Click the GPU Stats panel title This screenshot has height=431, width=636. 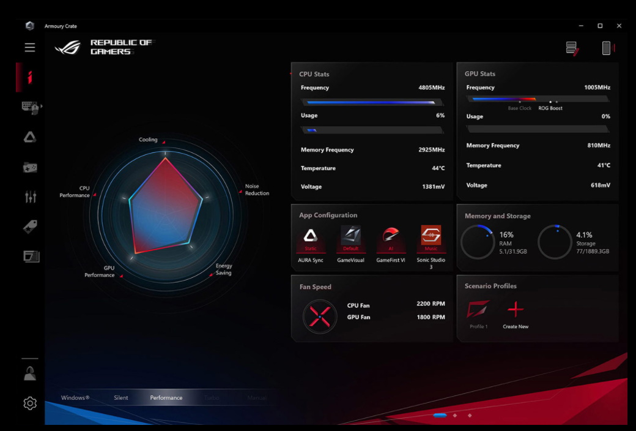[x=480, y=73]
